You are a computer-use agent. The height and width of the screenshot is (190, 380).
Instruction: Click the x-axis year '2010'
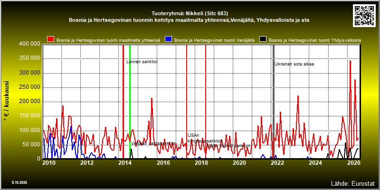pos(49,162)
